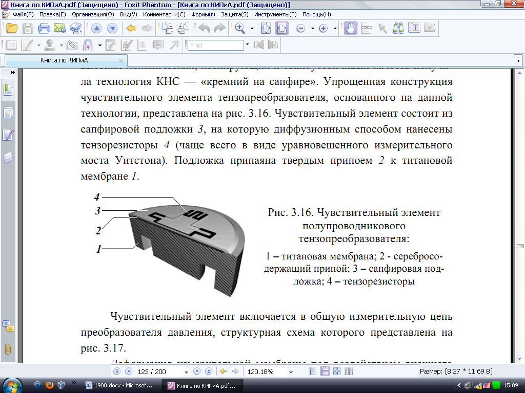Open the Правка(E) menu
Viewport: 525px width, 393px height.
coord(53,14)
